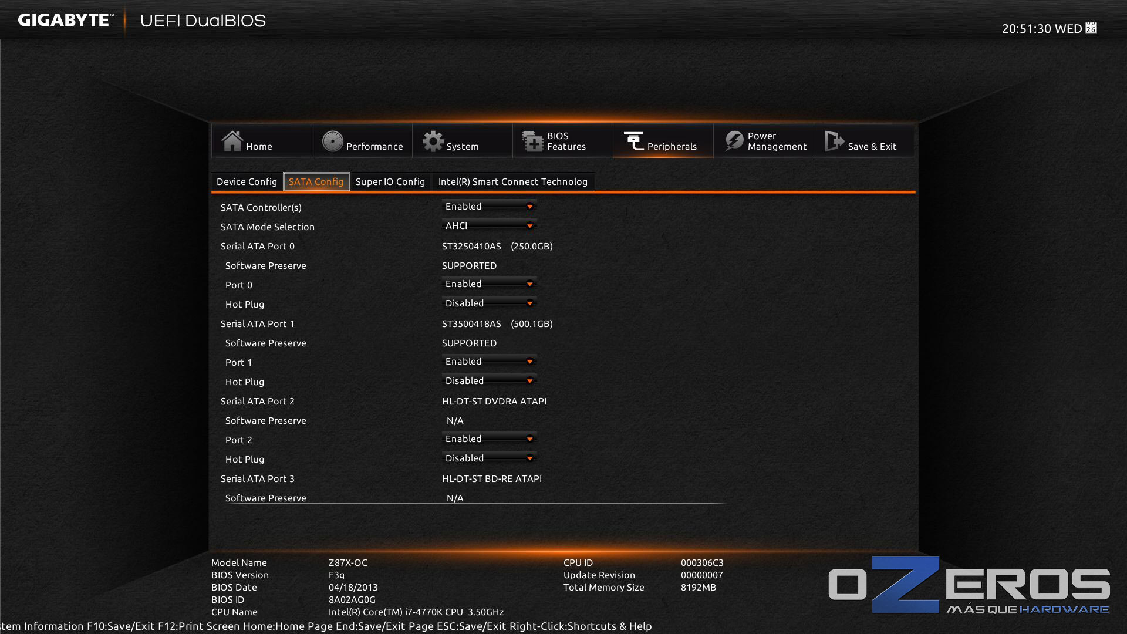Open Intel(R) Smart Connect Technology tab

[513, 181]
